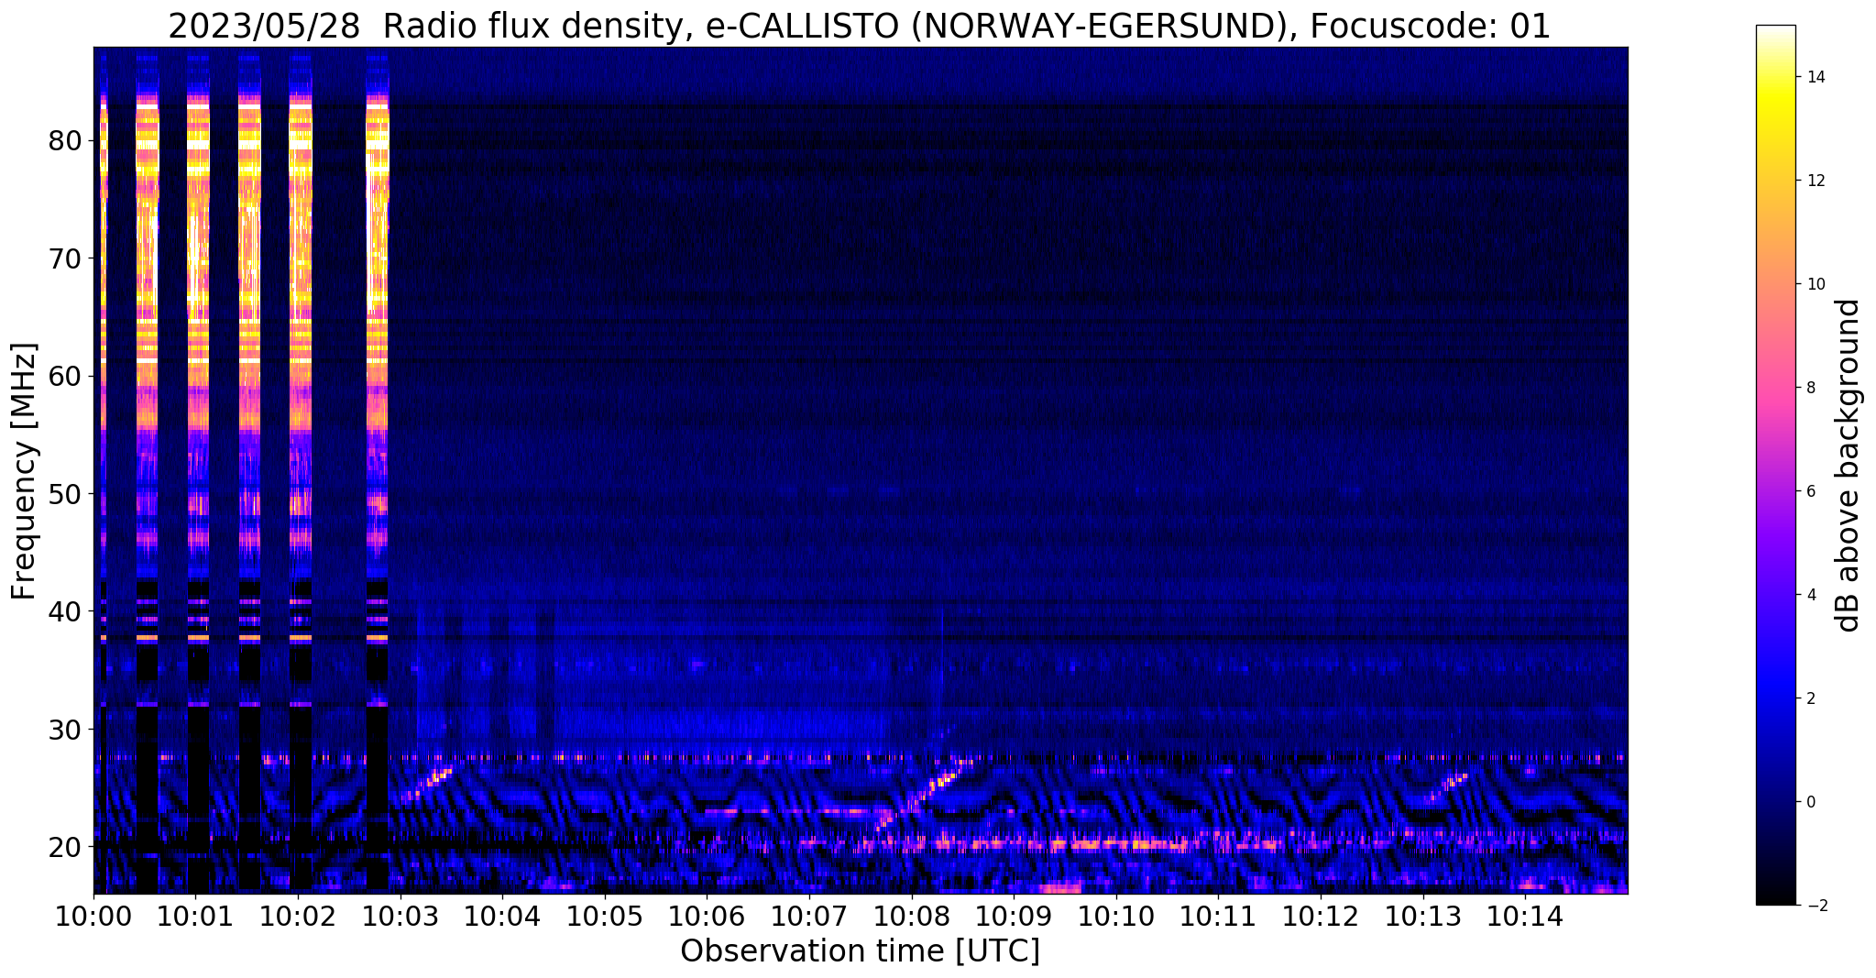Click the 10:06 time tick label

[707, 916]
